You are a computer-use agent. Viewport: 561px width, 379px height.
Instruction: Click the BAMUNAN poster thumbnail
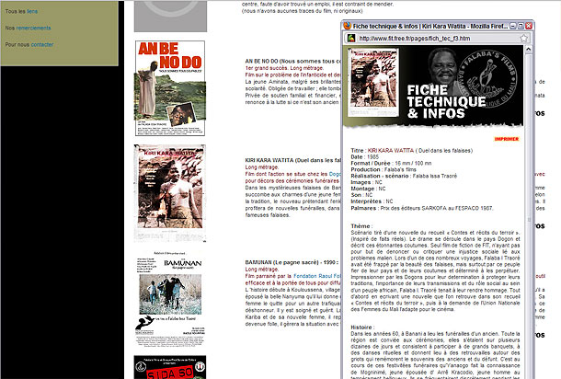(x=170, y=298)
